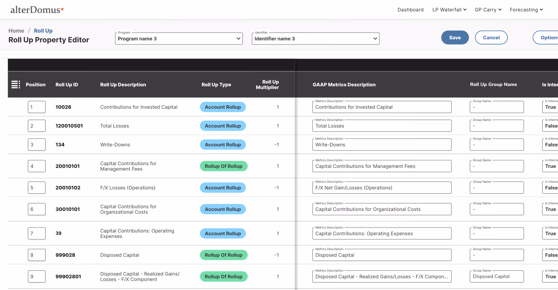Edit Metrics Description for Realized Gains/Losses F/X row
The width and height of the screenshot is (558, 290).
click(382, 276)
